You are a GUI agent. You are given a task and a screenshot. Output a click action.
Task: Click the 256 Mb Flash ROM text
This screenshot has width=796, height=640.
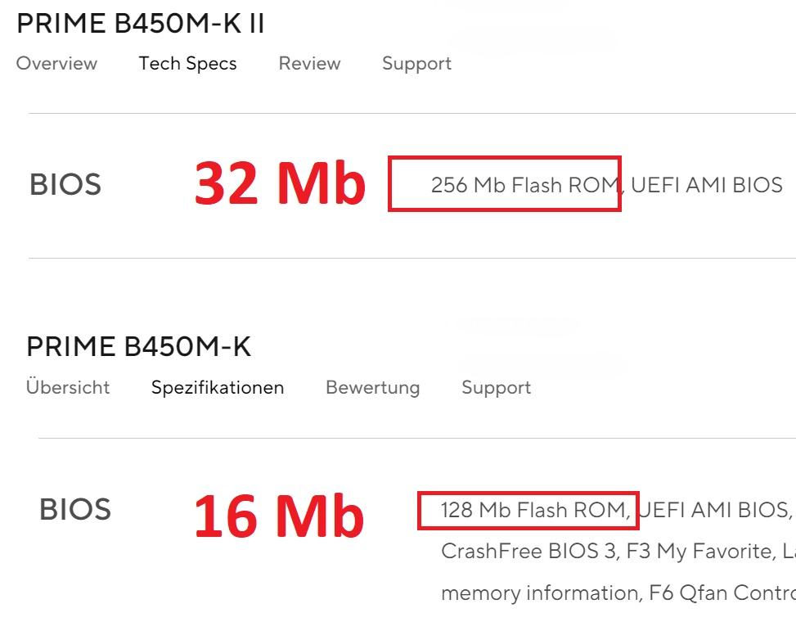tap(525, 185)
